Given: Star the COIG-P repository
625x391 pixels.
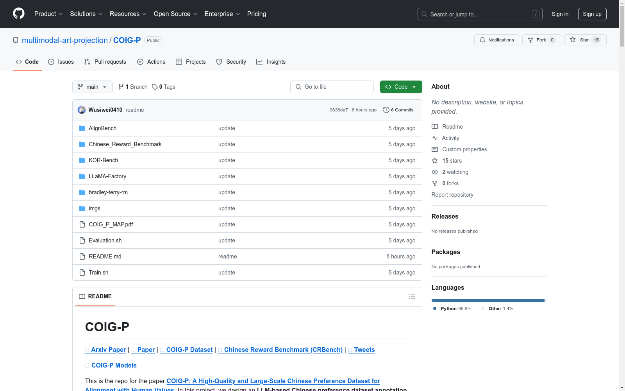Looking at the screenshot, I should tap(585, 40).
